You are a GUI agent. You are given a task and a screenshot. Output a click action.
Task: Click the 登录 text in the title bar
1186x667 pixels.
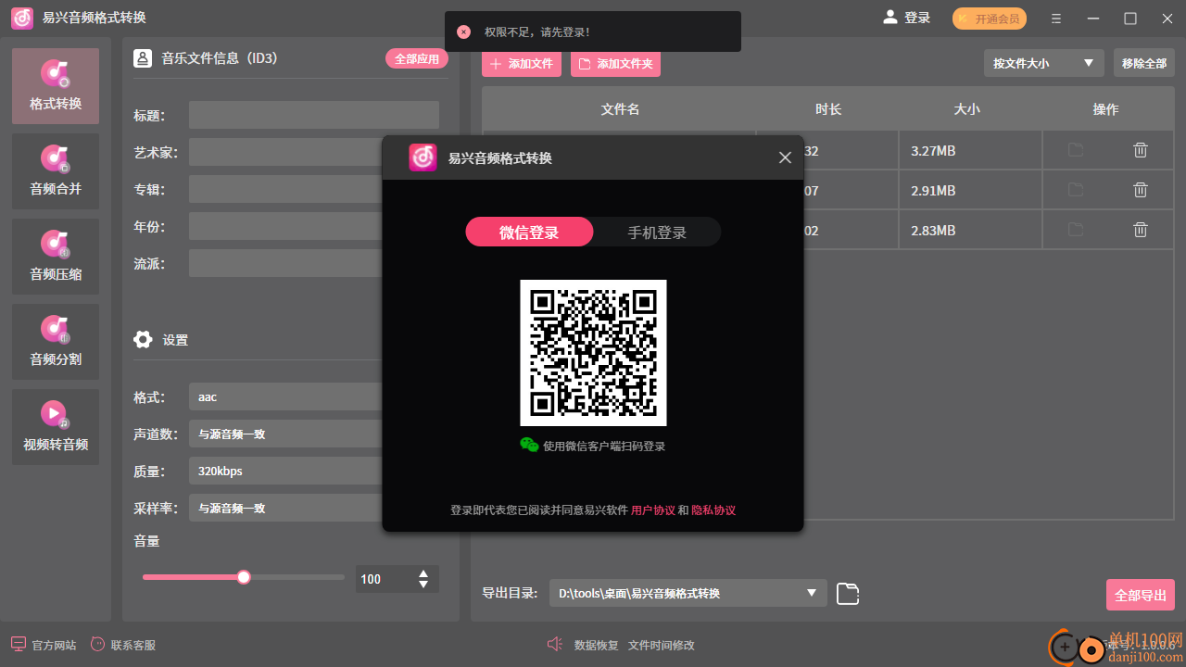point(917,18)
